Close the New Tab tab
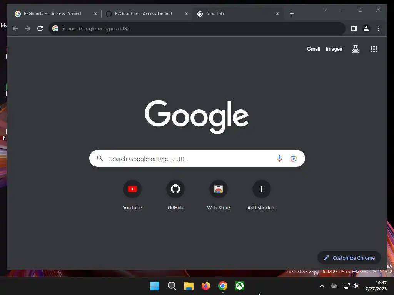This screenshot has height=295, width=394. coord(277,14)
